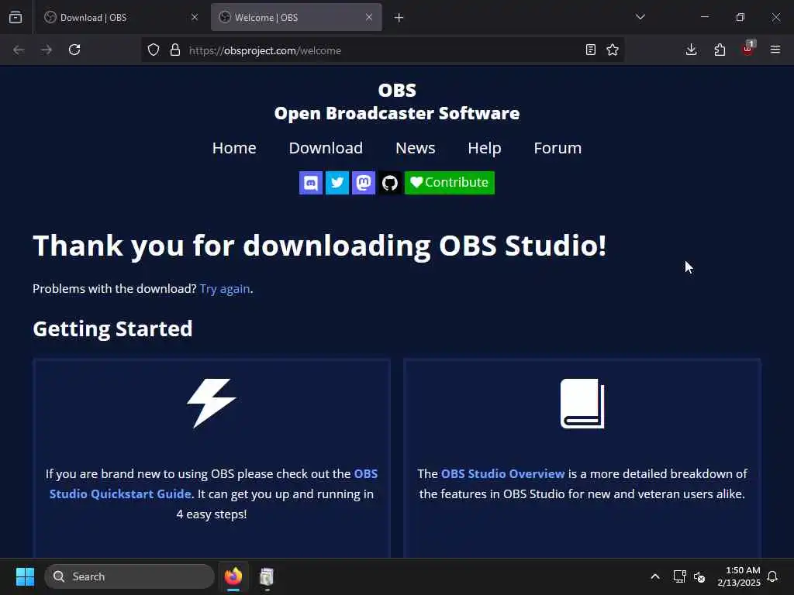Go back one page
The height and width of the screenshot is (595, 794).
coord(19,50)
